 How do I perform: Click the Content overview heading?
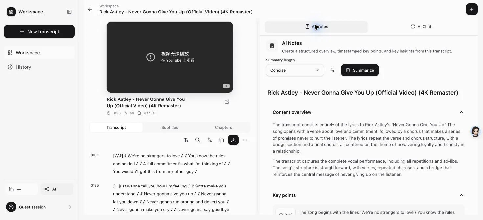pos(292,112)
